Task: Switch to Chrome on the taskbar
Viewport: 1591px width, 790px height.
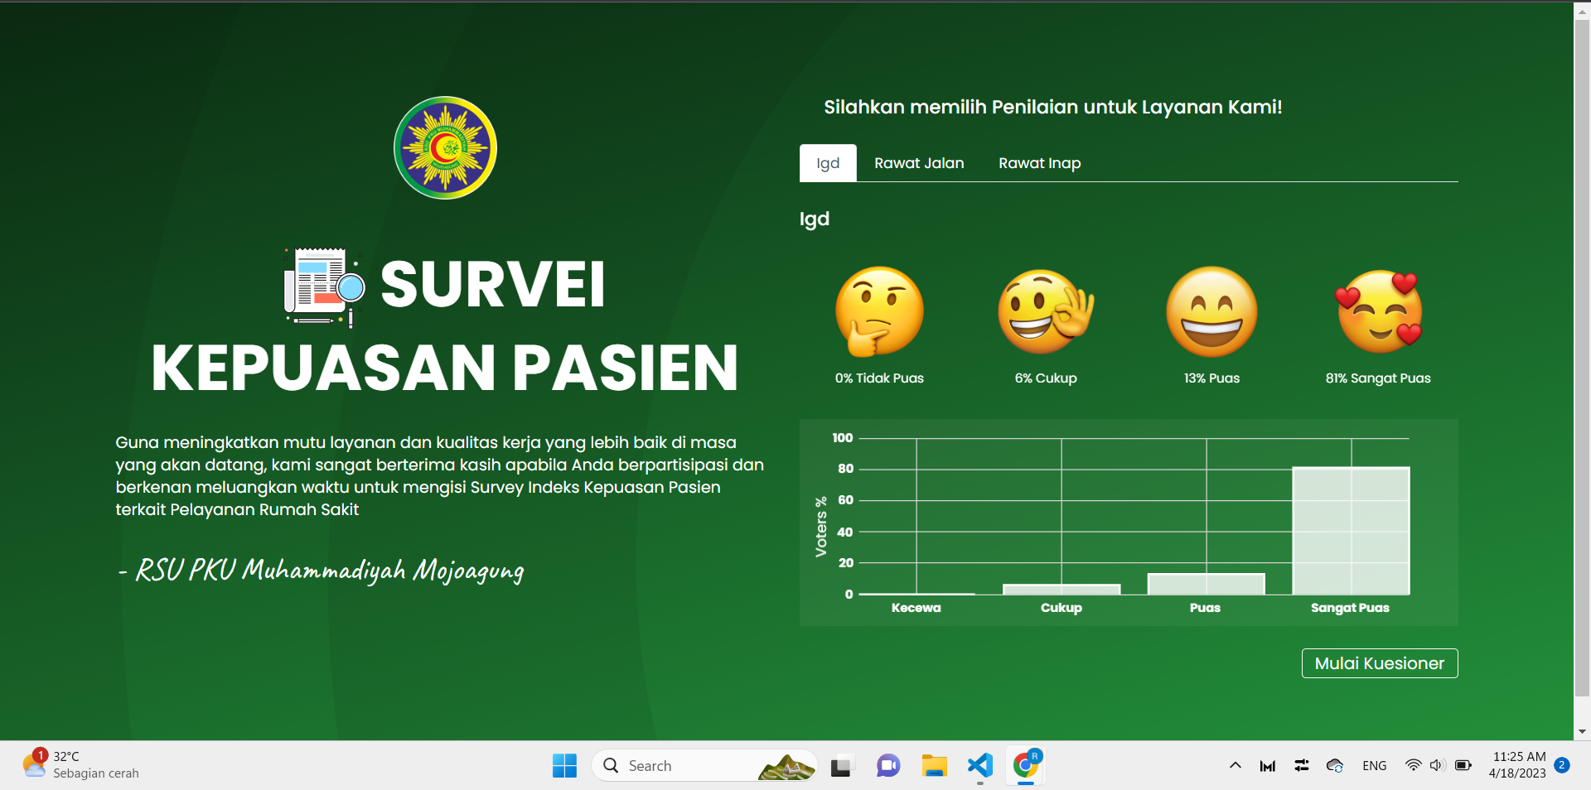Action: [1026, 765]
